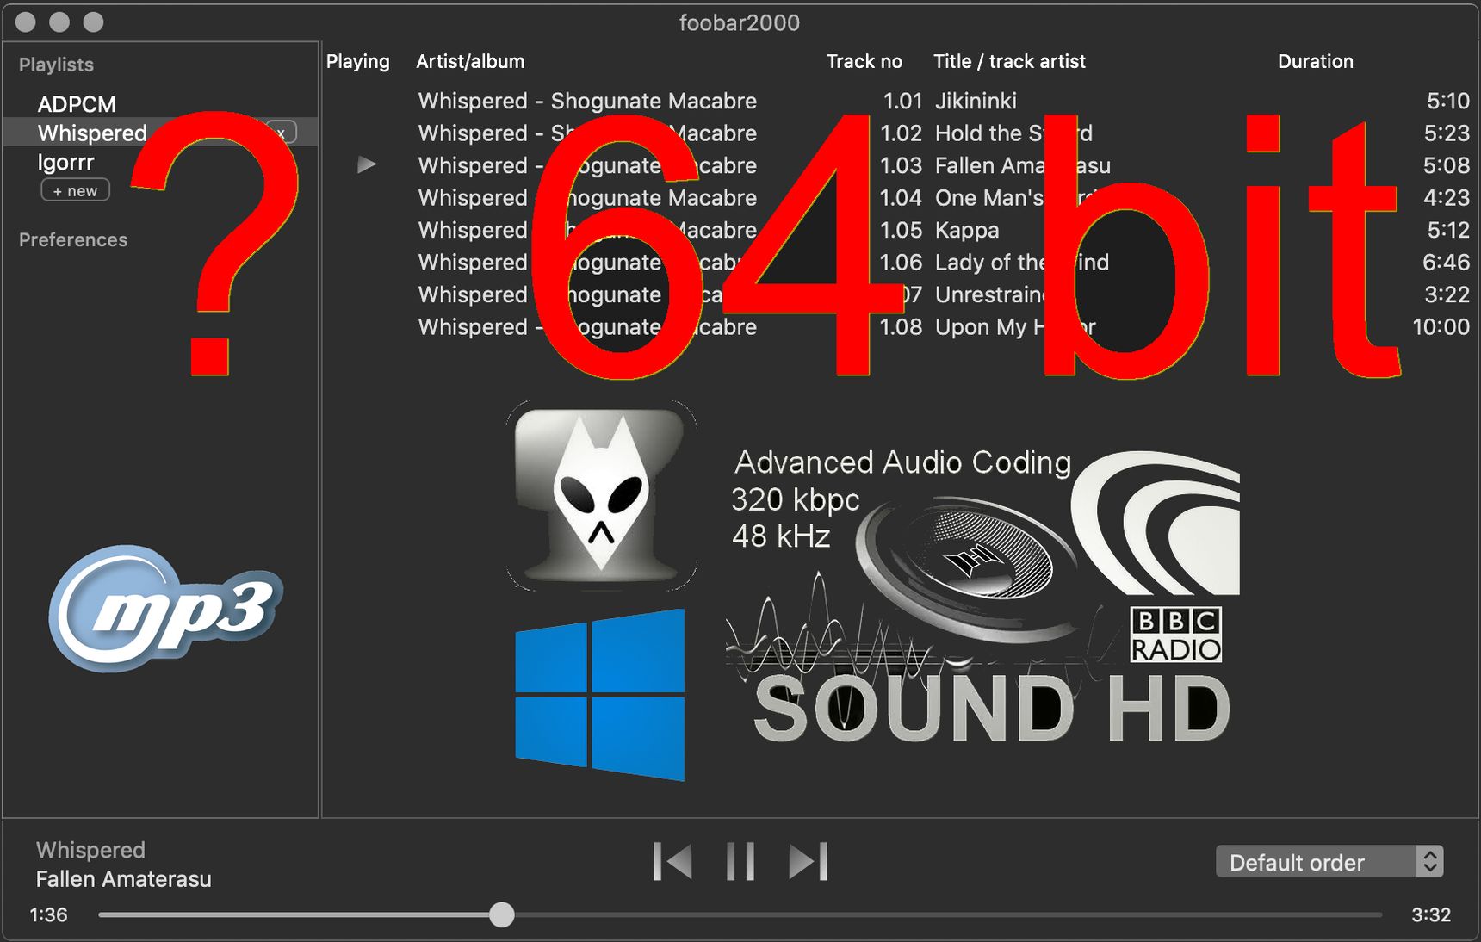The width and height of the screenshot is (1481, 942).
Task: Click the playback seek slider knob
Action: point(502,914)
